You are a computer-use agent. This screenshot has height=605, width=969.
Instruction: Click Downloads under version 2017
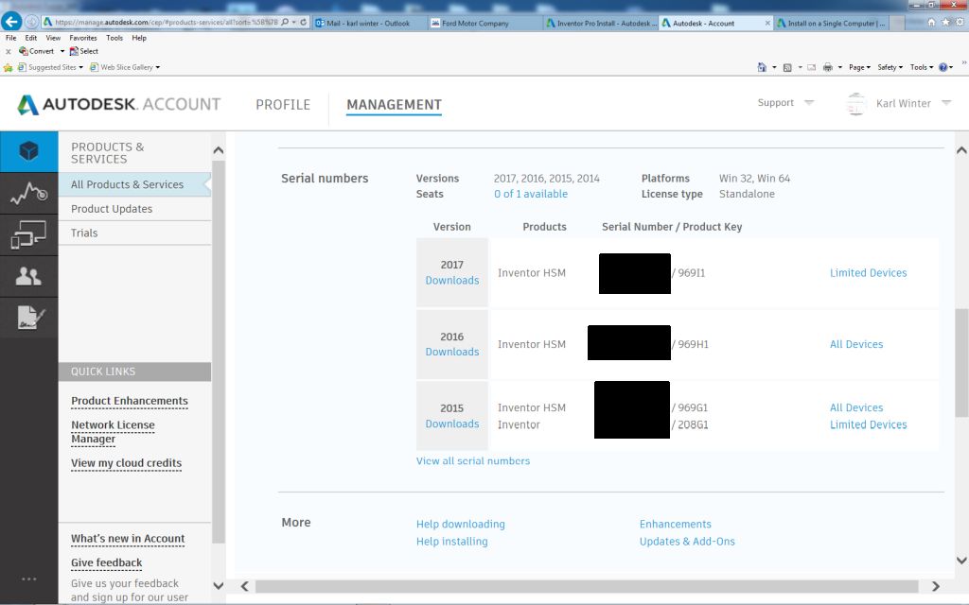tap(451, 281)
